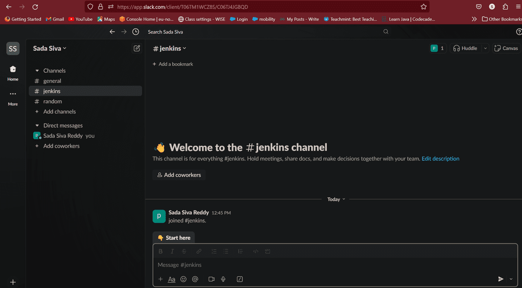Click the Add coworkers button in channel
The width and height of the screenshot is (522, 288).
click(179, 175)
